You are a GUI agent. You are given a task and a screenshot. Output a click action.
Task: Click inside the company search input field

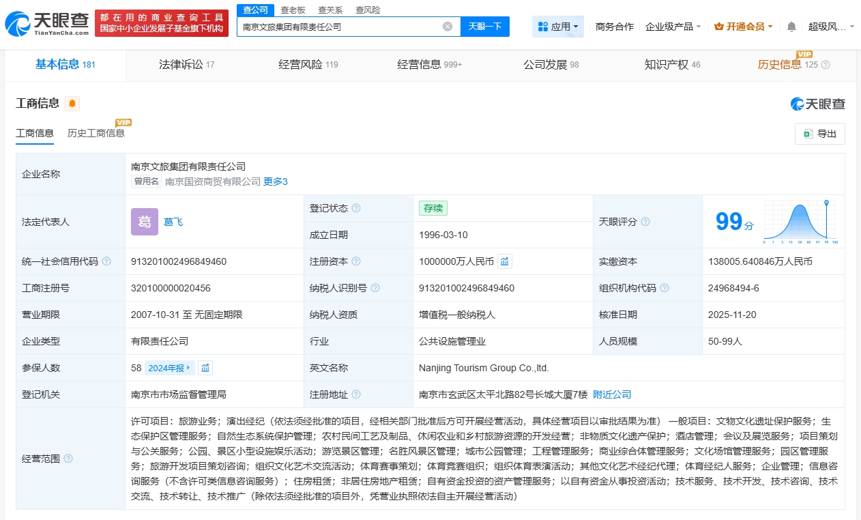point(341,26)
